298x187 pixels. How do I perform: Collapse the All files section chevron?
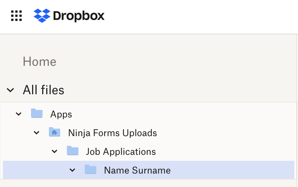[x=10, y=90]
